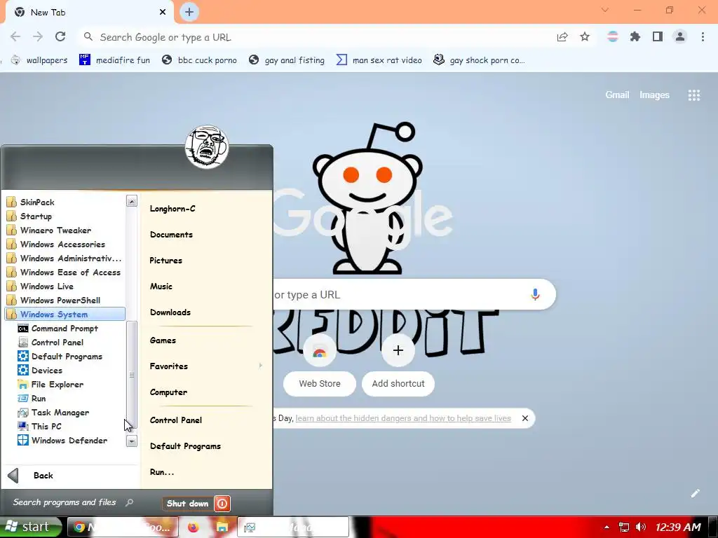The image size is (718, 538).
Task: Open the Web Store shortcut
Action: [x=320, y=366]
